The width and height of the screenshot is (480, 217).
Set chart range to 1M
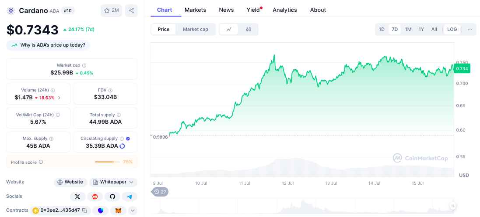click(408, 29)
